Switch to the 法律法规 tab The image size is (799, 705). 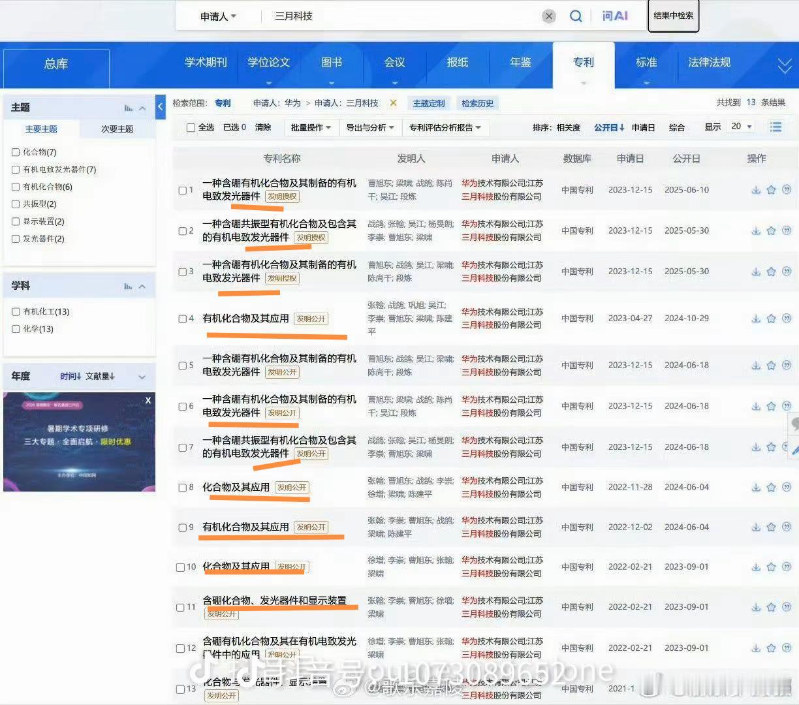(x=710, y=63)
